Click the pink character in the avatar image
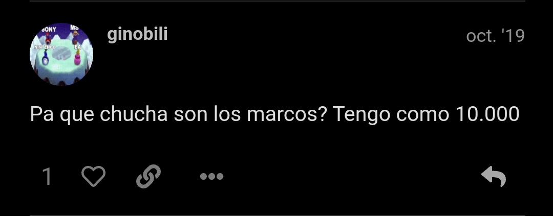Viewport: 553px width, 216px height. (77, 57)
